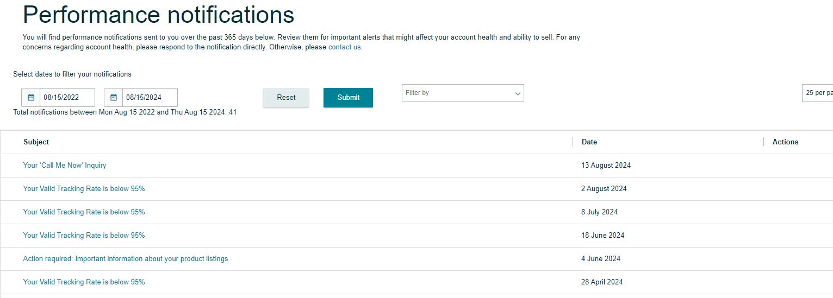Open the 2 August 2024 Valid Tracking Rate notification
Screen dimensions: 833x298
pos(84,188)
